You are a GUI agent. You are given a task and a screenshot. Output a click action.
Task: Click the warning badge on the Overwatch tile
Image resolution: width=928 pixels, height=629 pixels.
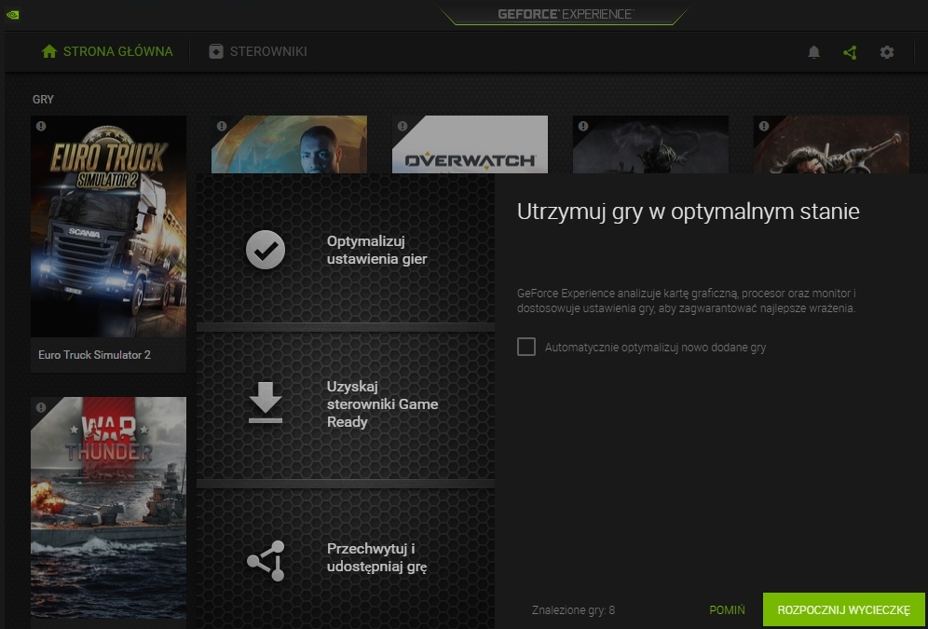point(403,126)
